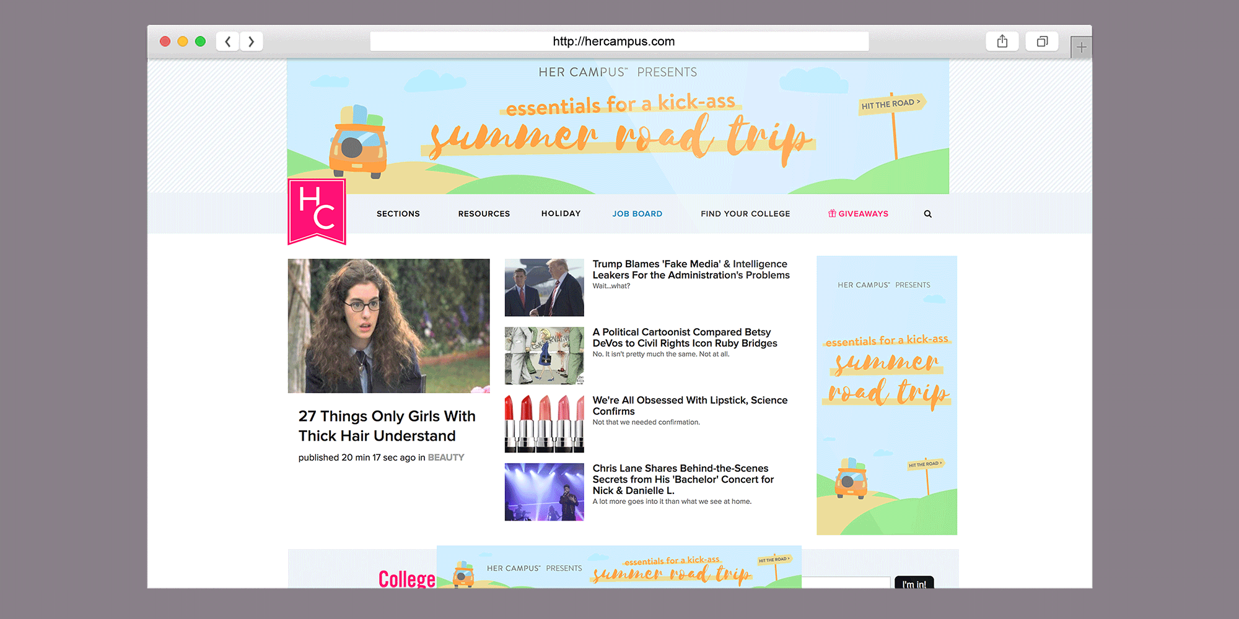1239x619 pixels.
Task: Click the yellow minimize window dot
Action: (182, 41)
